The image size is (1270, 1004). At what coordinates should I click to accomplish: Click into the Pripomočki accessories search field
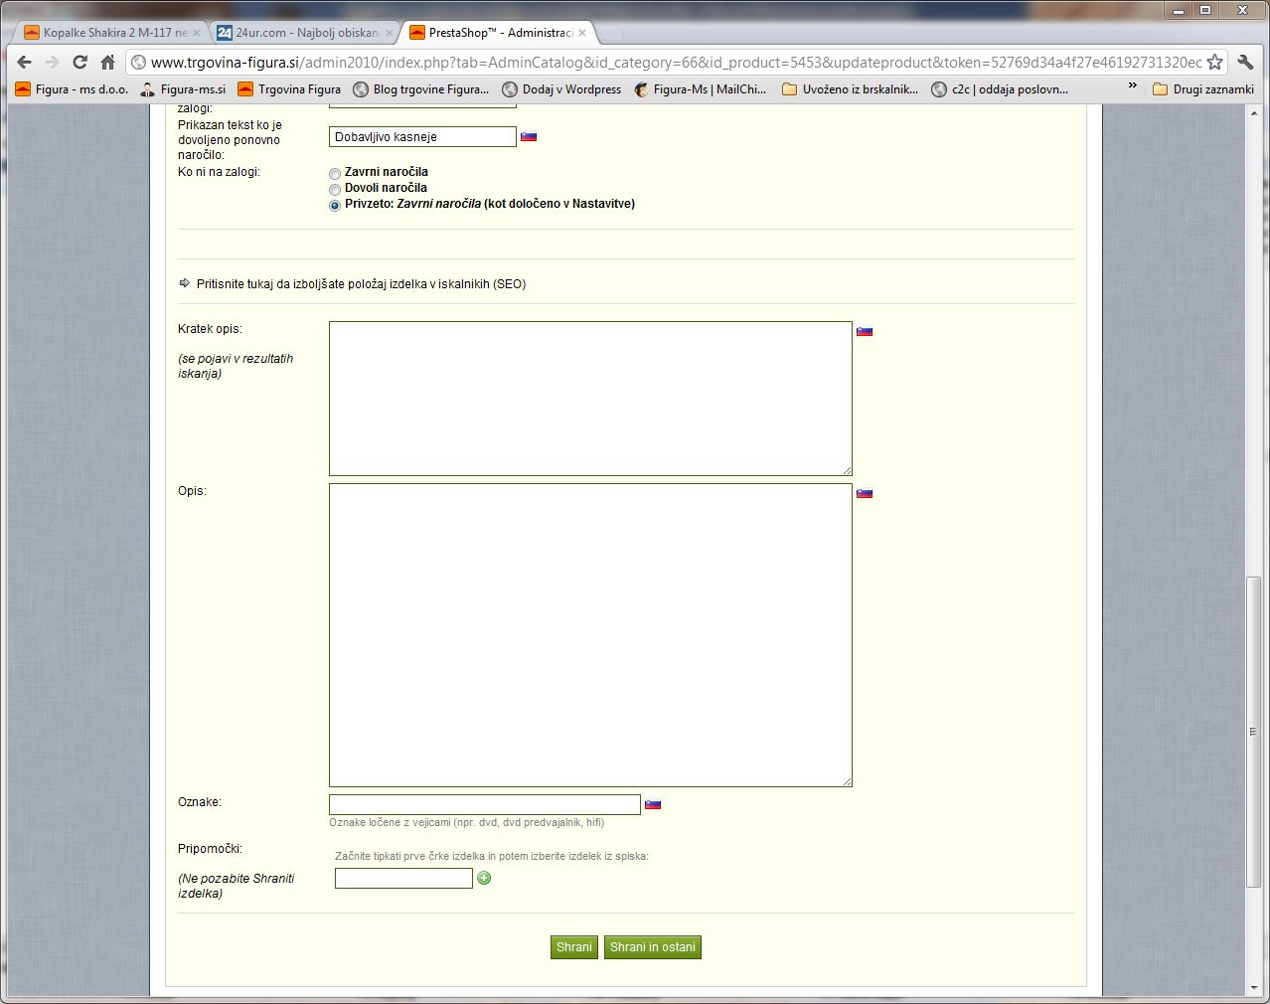point(403,878)
